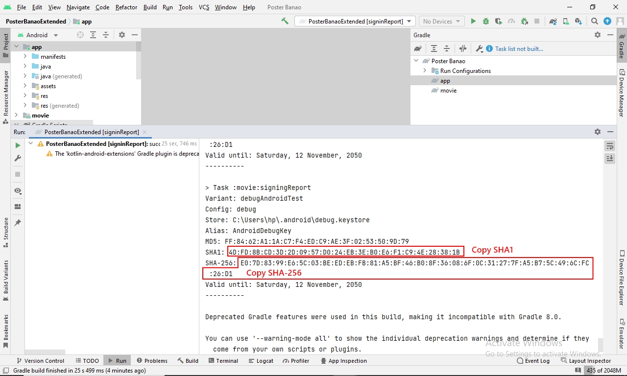Screen dimensions: 627x376
Task: Open the Event Log button
Action: [533, 361]
